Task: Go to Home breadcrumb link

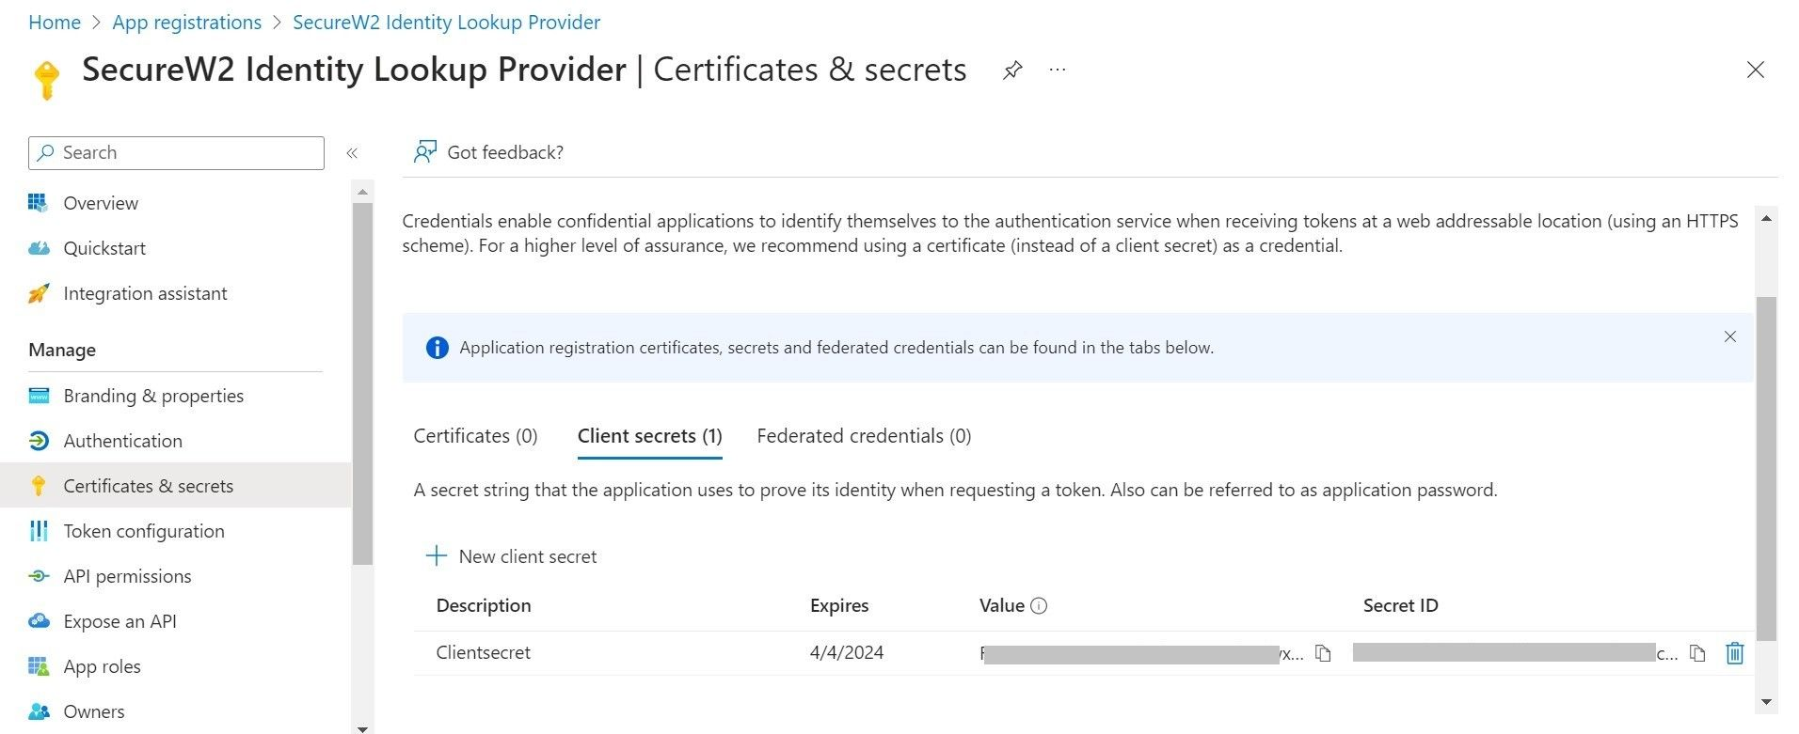Action: pyautogui.click(x=55, y=23)
